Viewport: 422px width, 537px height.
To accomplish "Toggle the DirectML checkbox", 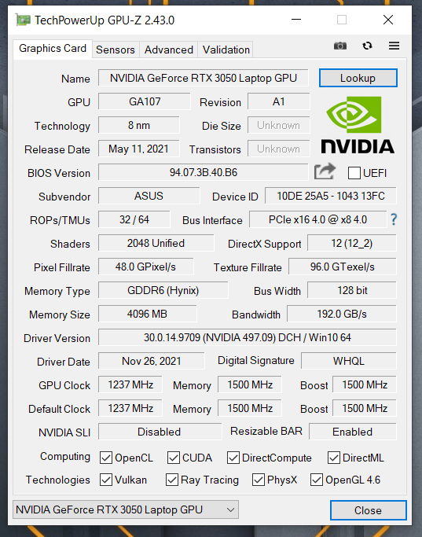I will 333,458.
